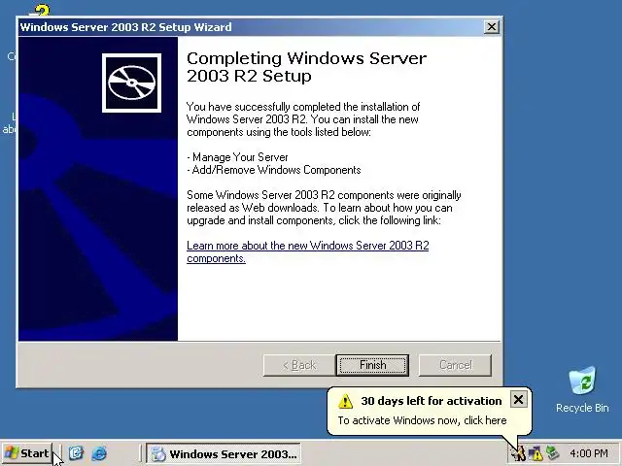The width and height of the screenshot is (622, 466).
Task: Click the activation balloon text to activate Windows
Action: click(x=422, y=420)
